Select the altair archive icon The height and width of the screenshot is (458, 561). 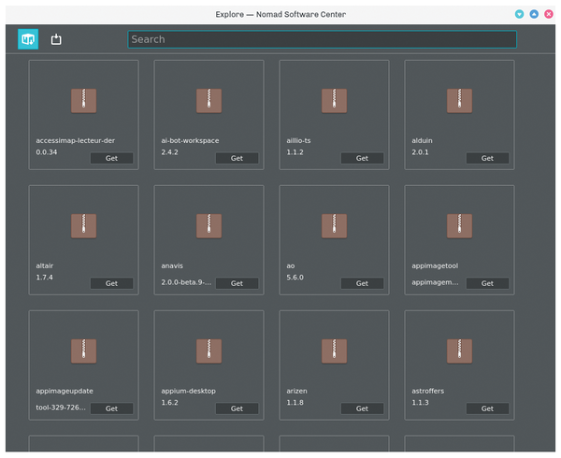(84, 226)
